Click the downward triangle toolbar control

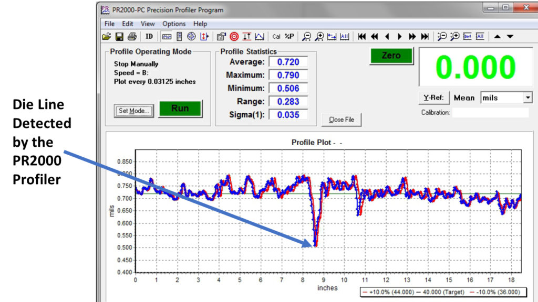coord(509,36)
